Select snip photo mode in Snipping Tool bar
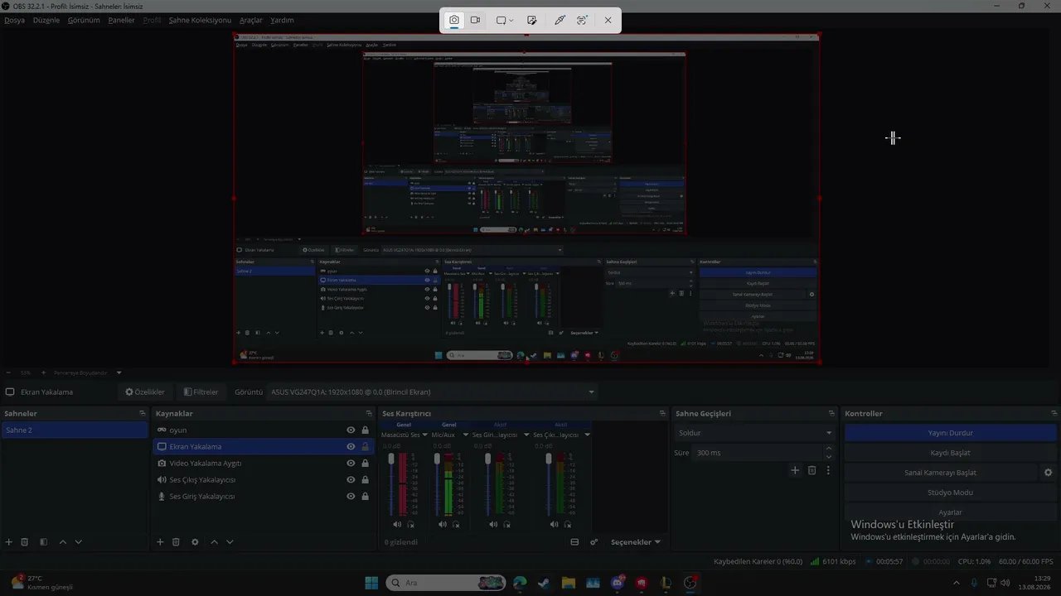This screenshot has height=596, width=1061. click(x=454, y=20)
